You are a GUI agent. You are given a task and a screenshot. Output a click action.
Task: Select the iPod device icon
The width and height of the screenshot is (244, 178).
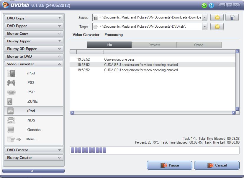click(x=11, y=73)
